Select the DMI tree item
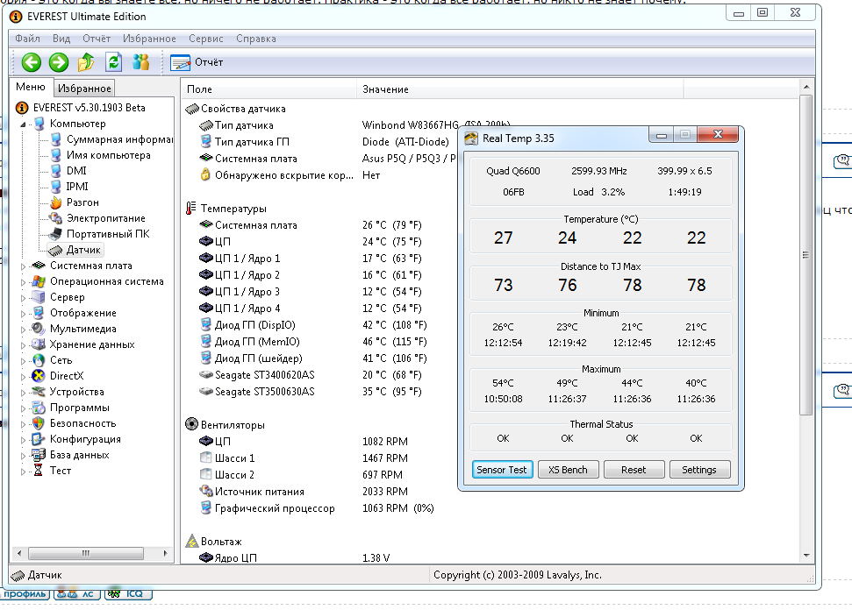The width and height of the screenshot is (852, 610). (76, 171)
